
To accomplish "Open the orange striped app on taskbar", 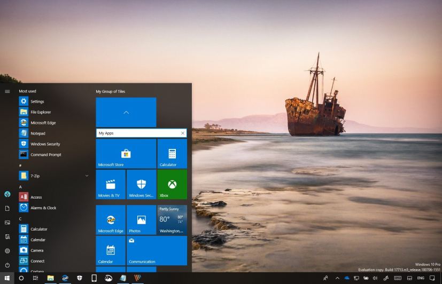I will [137, 278].
